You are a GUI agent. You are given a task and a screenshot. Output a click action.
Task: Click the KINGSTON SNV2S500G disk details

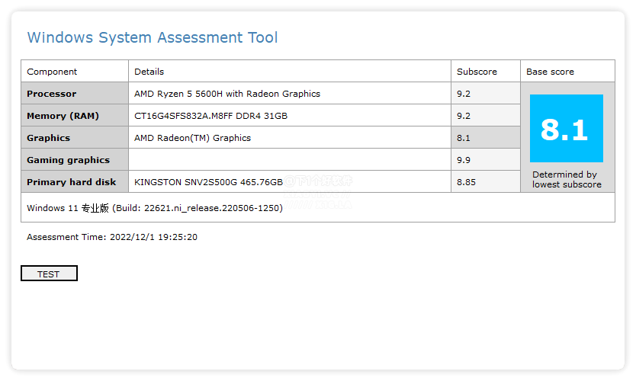pyautogui.click(x=209, y=182)
